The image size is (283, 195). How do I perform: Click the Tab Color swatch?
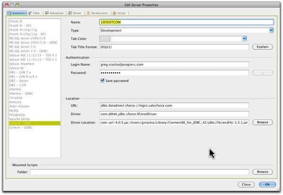[105, 39]
